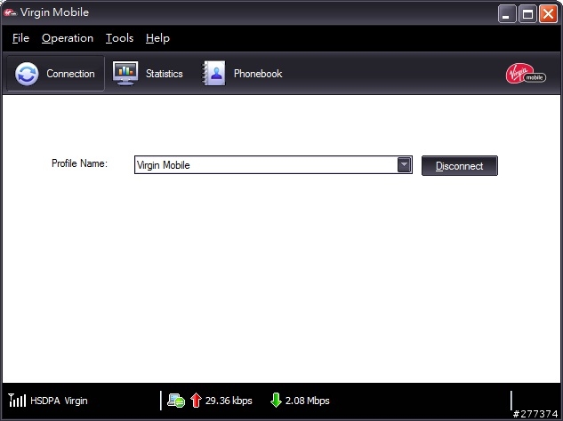
Task: Open the Tools menu
Action: coord(119,38)
